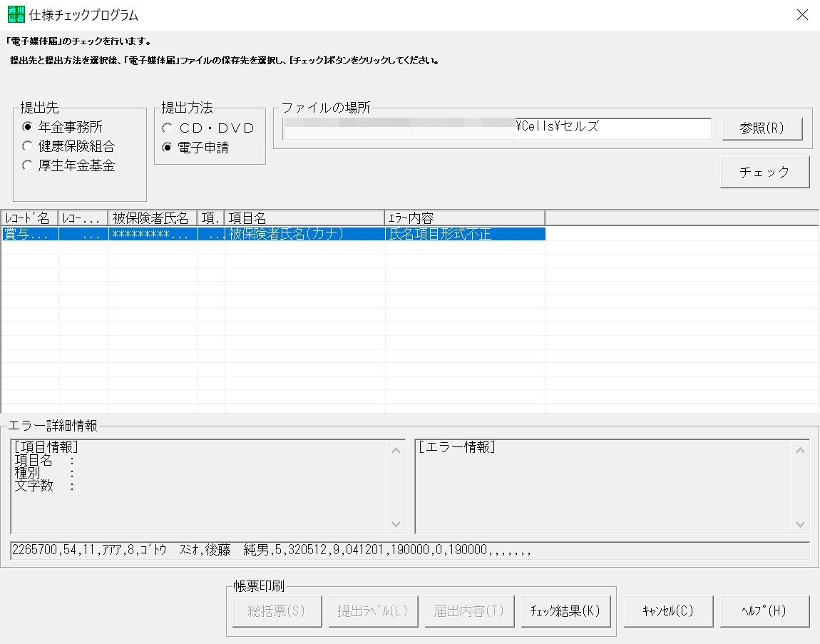This screenshot has width=820, height=644.
Task: Sort by レコード名 column header
Action: [29, 218]
